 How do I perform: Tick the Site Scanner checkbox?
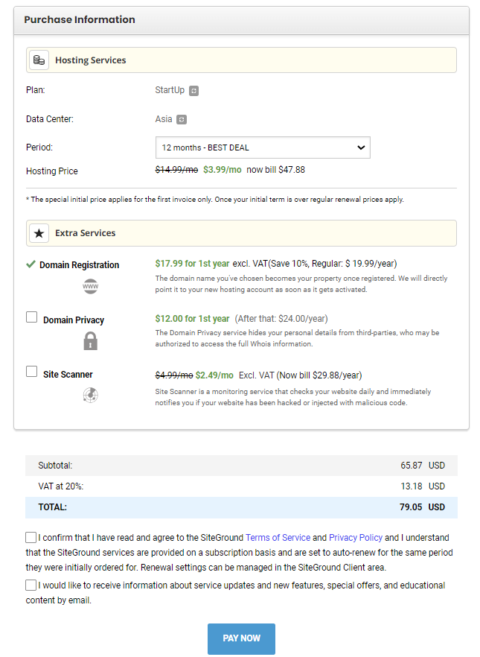click(32, 372)
